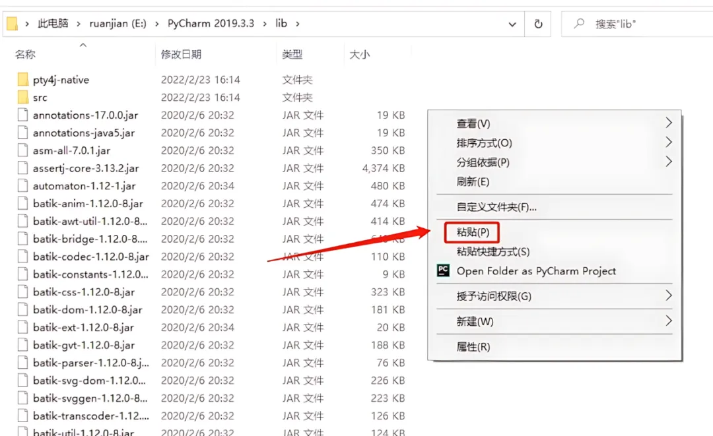Click 350 KB size of asm-all-7.0.1.jar
The image size is (713, 436).
pyautogui.click(x=388, y=150)
